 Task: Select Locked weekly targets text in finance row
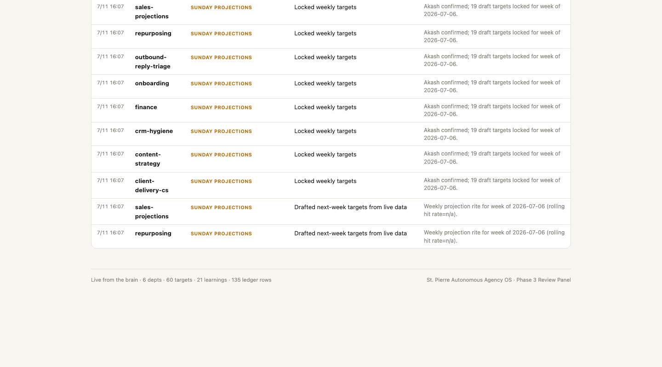coord(325,107)
